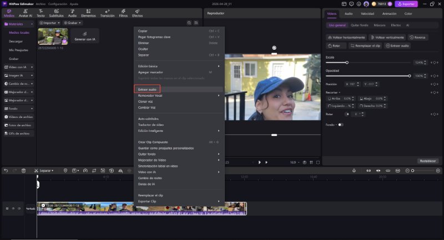Click the Exportar button

pyautogui.click(x=406, y=4)
